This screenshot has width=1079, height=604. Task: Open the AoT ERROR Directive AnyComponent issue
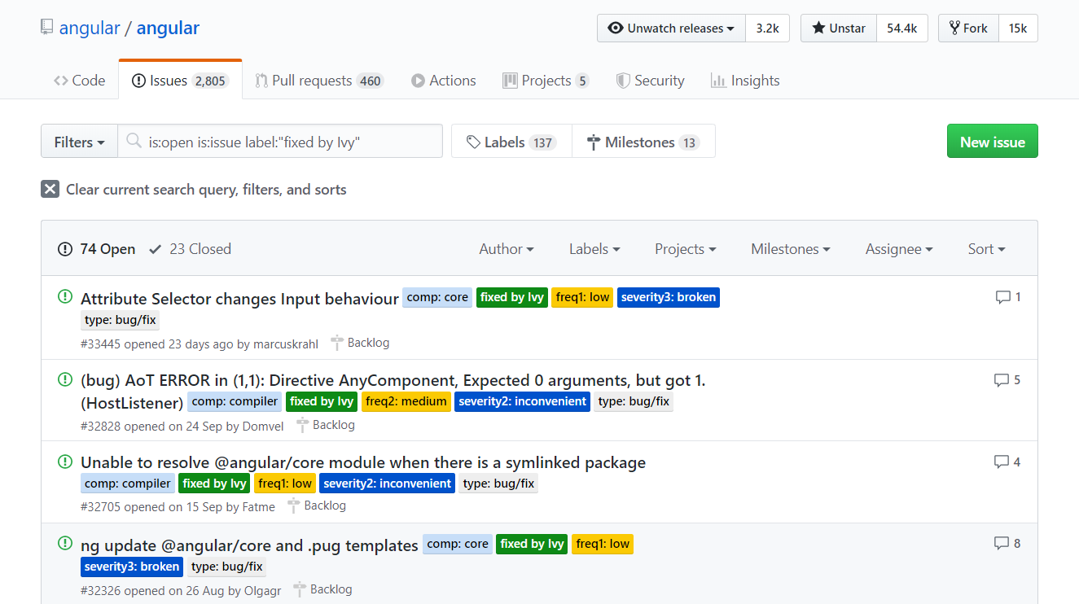pos(393,391)
